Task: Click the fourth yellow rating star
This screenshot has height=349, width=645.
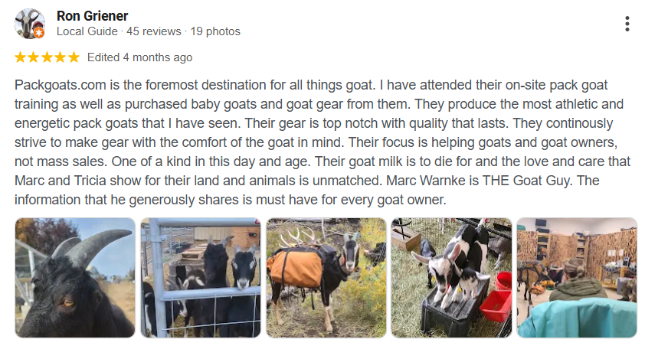Action: pyautogui.click(x=60, y=57)
